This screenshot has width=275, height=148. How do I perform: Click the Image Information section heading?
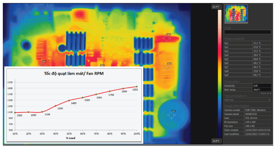point(237,106)
